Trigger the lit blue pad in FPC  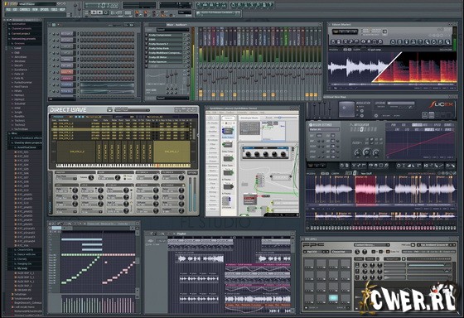click(x=333, y=298)
